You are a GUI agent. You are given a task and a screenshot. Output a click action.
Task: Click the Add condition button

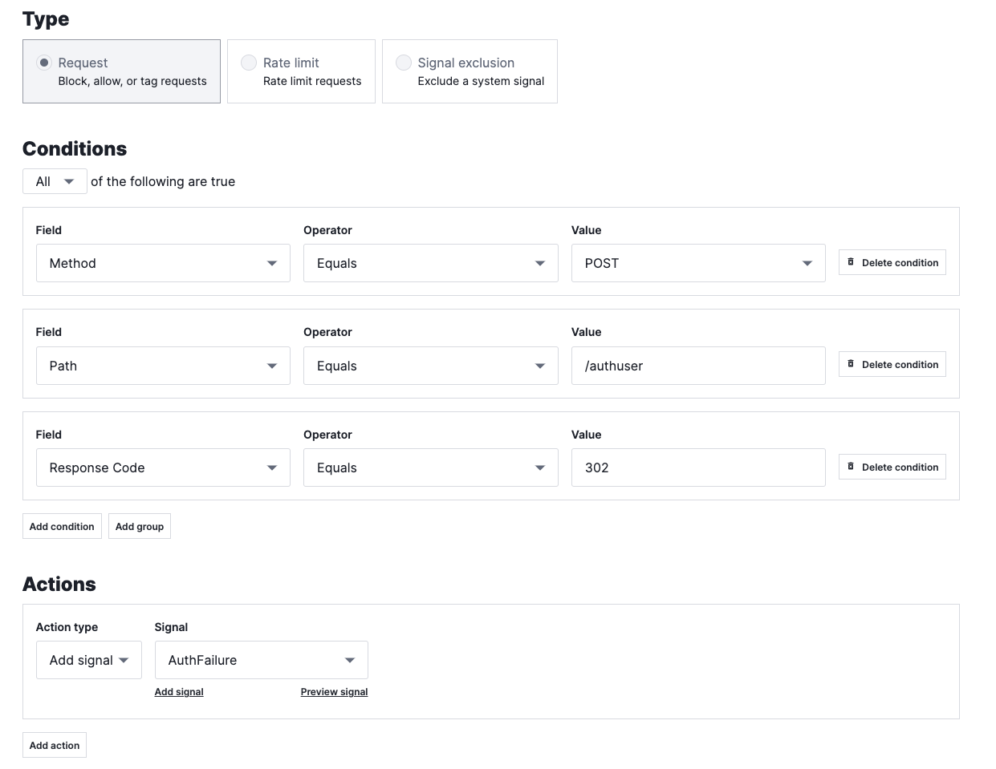62,527
